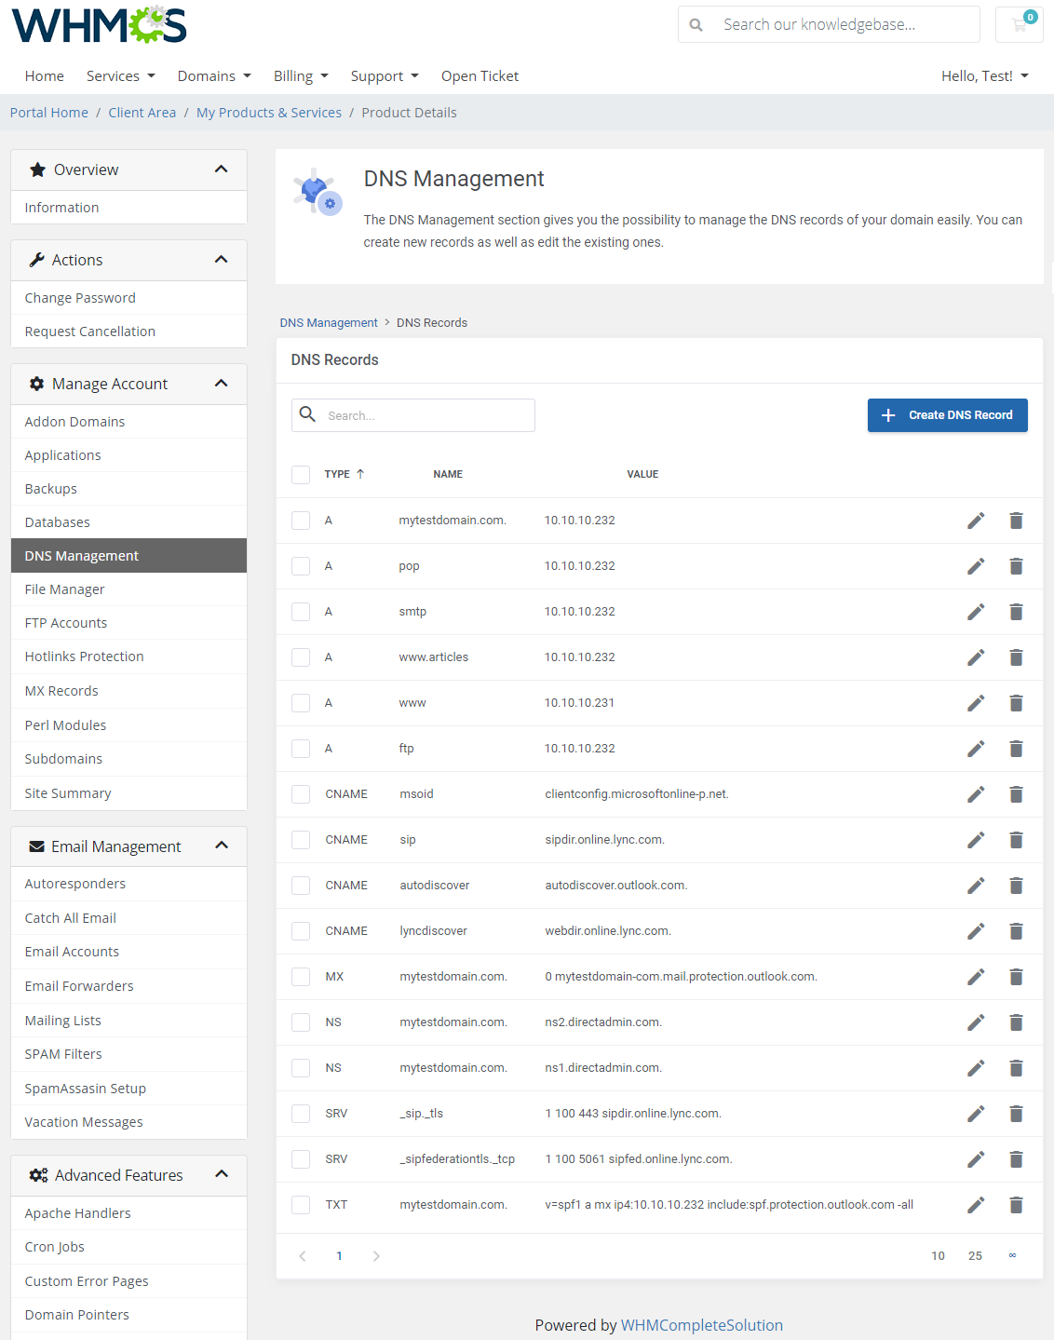Click the next page arrow in pagination
This screenshot has height=1340, width=1054.
tap(376, 1255)
